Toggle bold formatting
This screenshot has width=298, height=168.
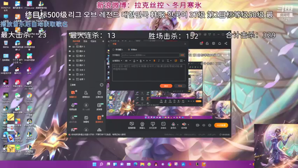tap(154, 61)
